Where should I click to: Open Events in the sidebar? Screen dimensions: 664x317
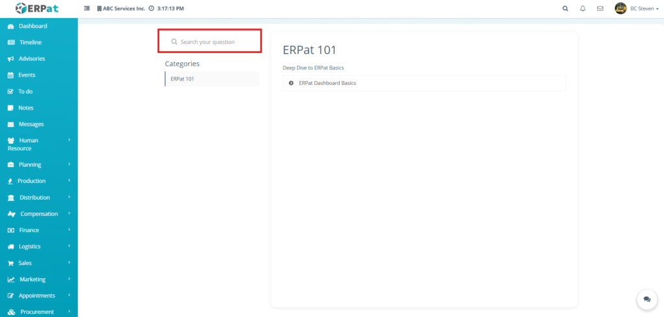[27, 75]
